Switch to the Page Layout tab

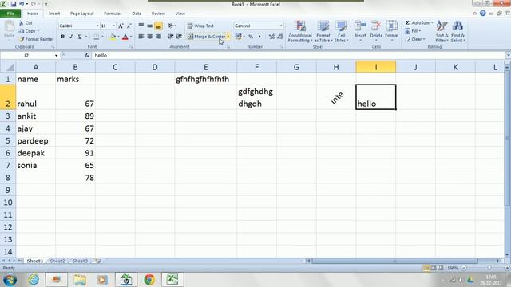tap(81, 14)
